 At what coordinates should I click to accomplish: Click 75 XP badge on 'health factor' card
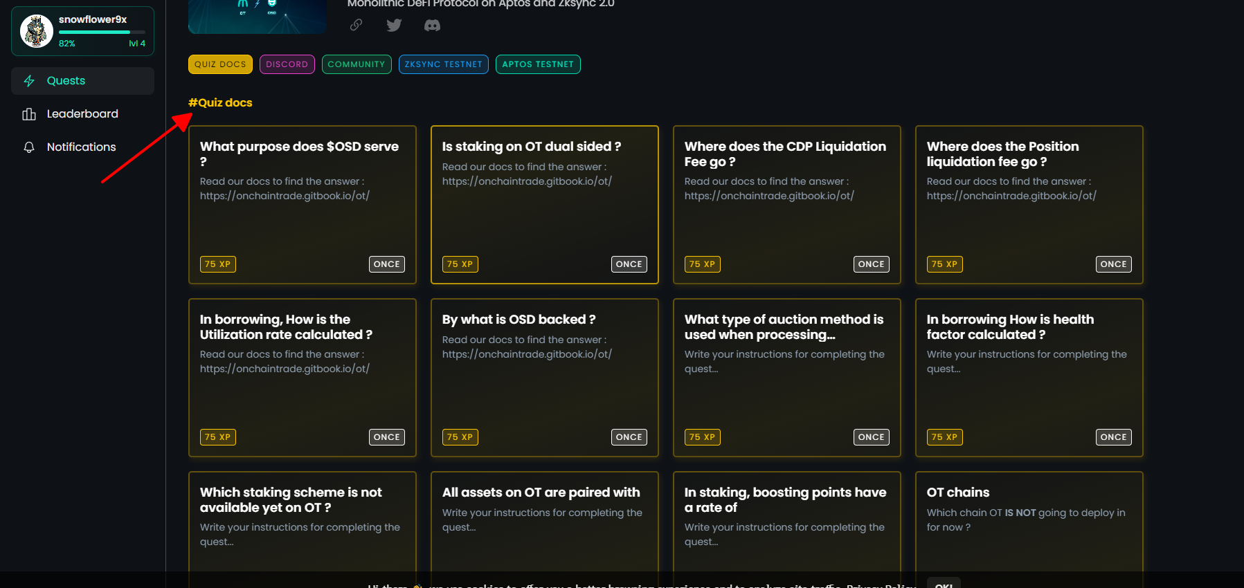(945, 437)
